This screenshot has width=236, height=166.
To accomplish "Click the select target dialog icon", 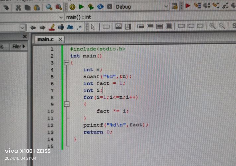I will pos(175,6).
